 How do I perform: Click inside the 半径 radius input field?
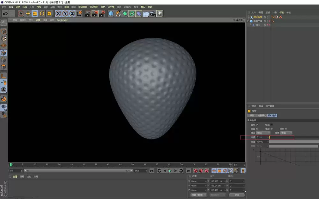pyautogui.click(x=262, y=137)
